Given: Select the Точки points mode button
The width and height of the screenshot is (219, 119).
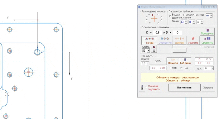Looking at the screenshot, I should pyautogui.click(x=149, y=40).
